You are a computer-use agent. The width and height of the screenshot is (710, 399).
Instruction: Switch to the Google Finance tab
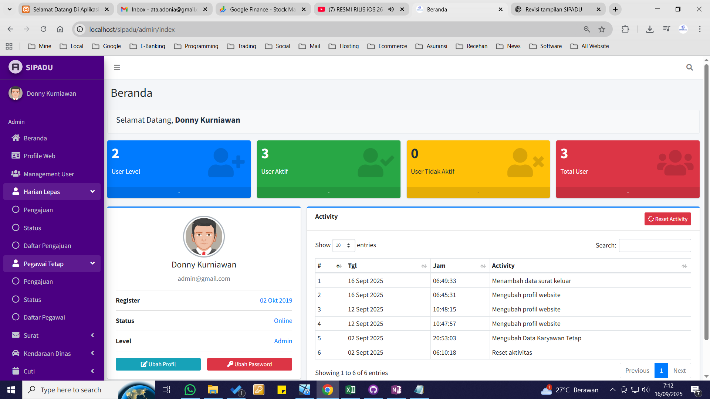(263, 9)
